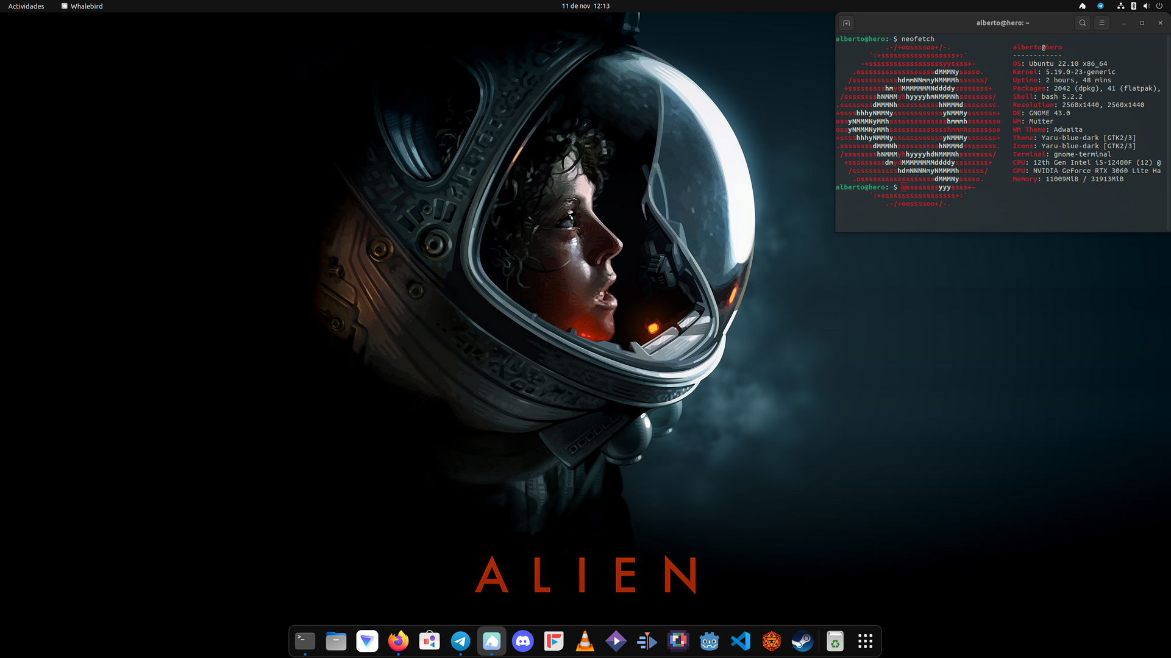Open the Trash in the dock
The image size is (1171, 658).
pos(835,641)
